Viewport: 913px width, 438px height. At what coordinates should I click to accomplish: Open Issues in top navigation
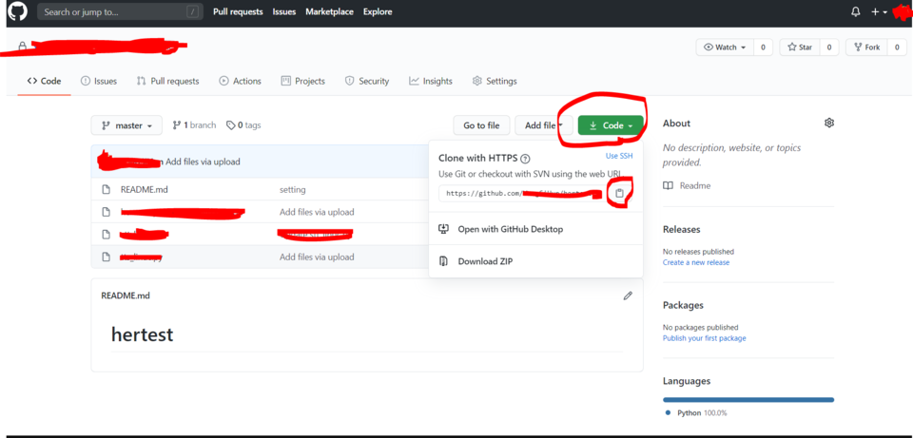[x=284, y=11]
